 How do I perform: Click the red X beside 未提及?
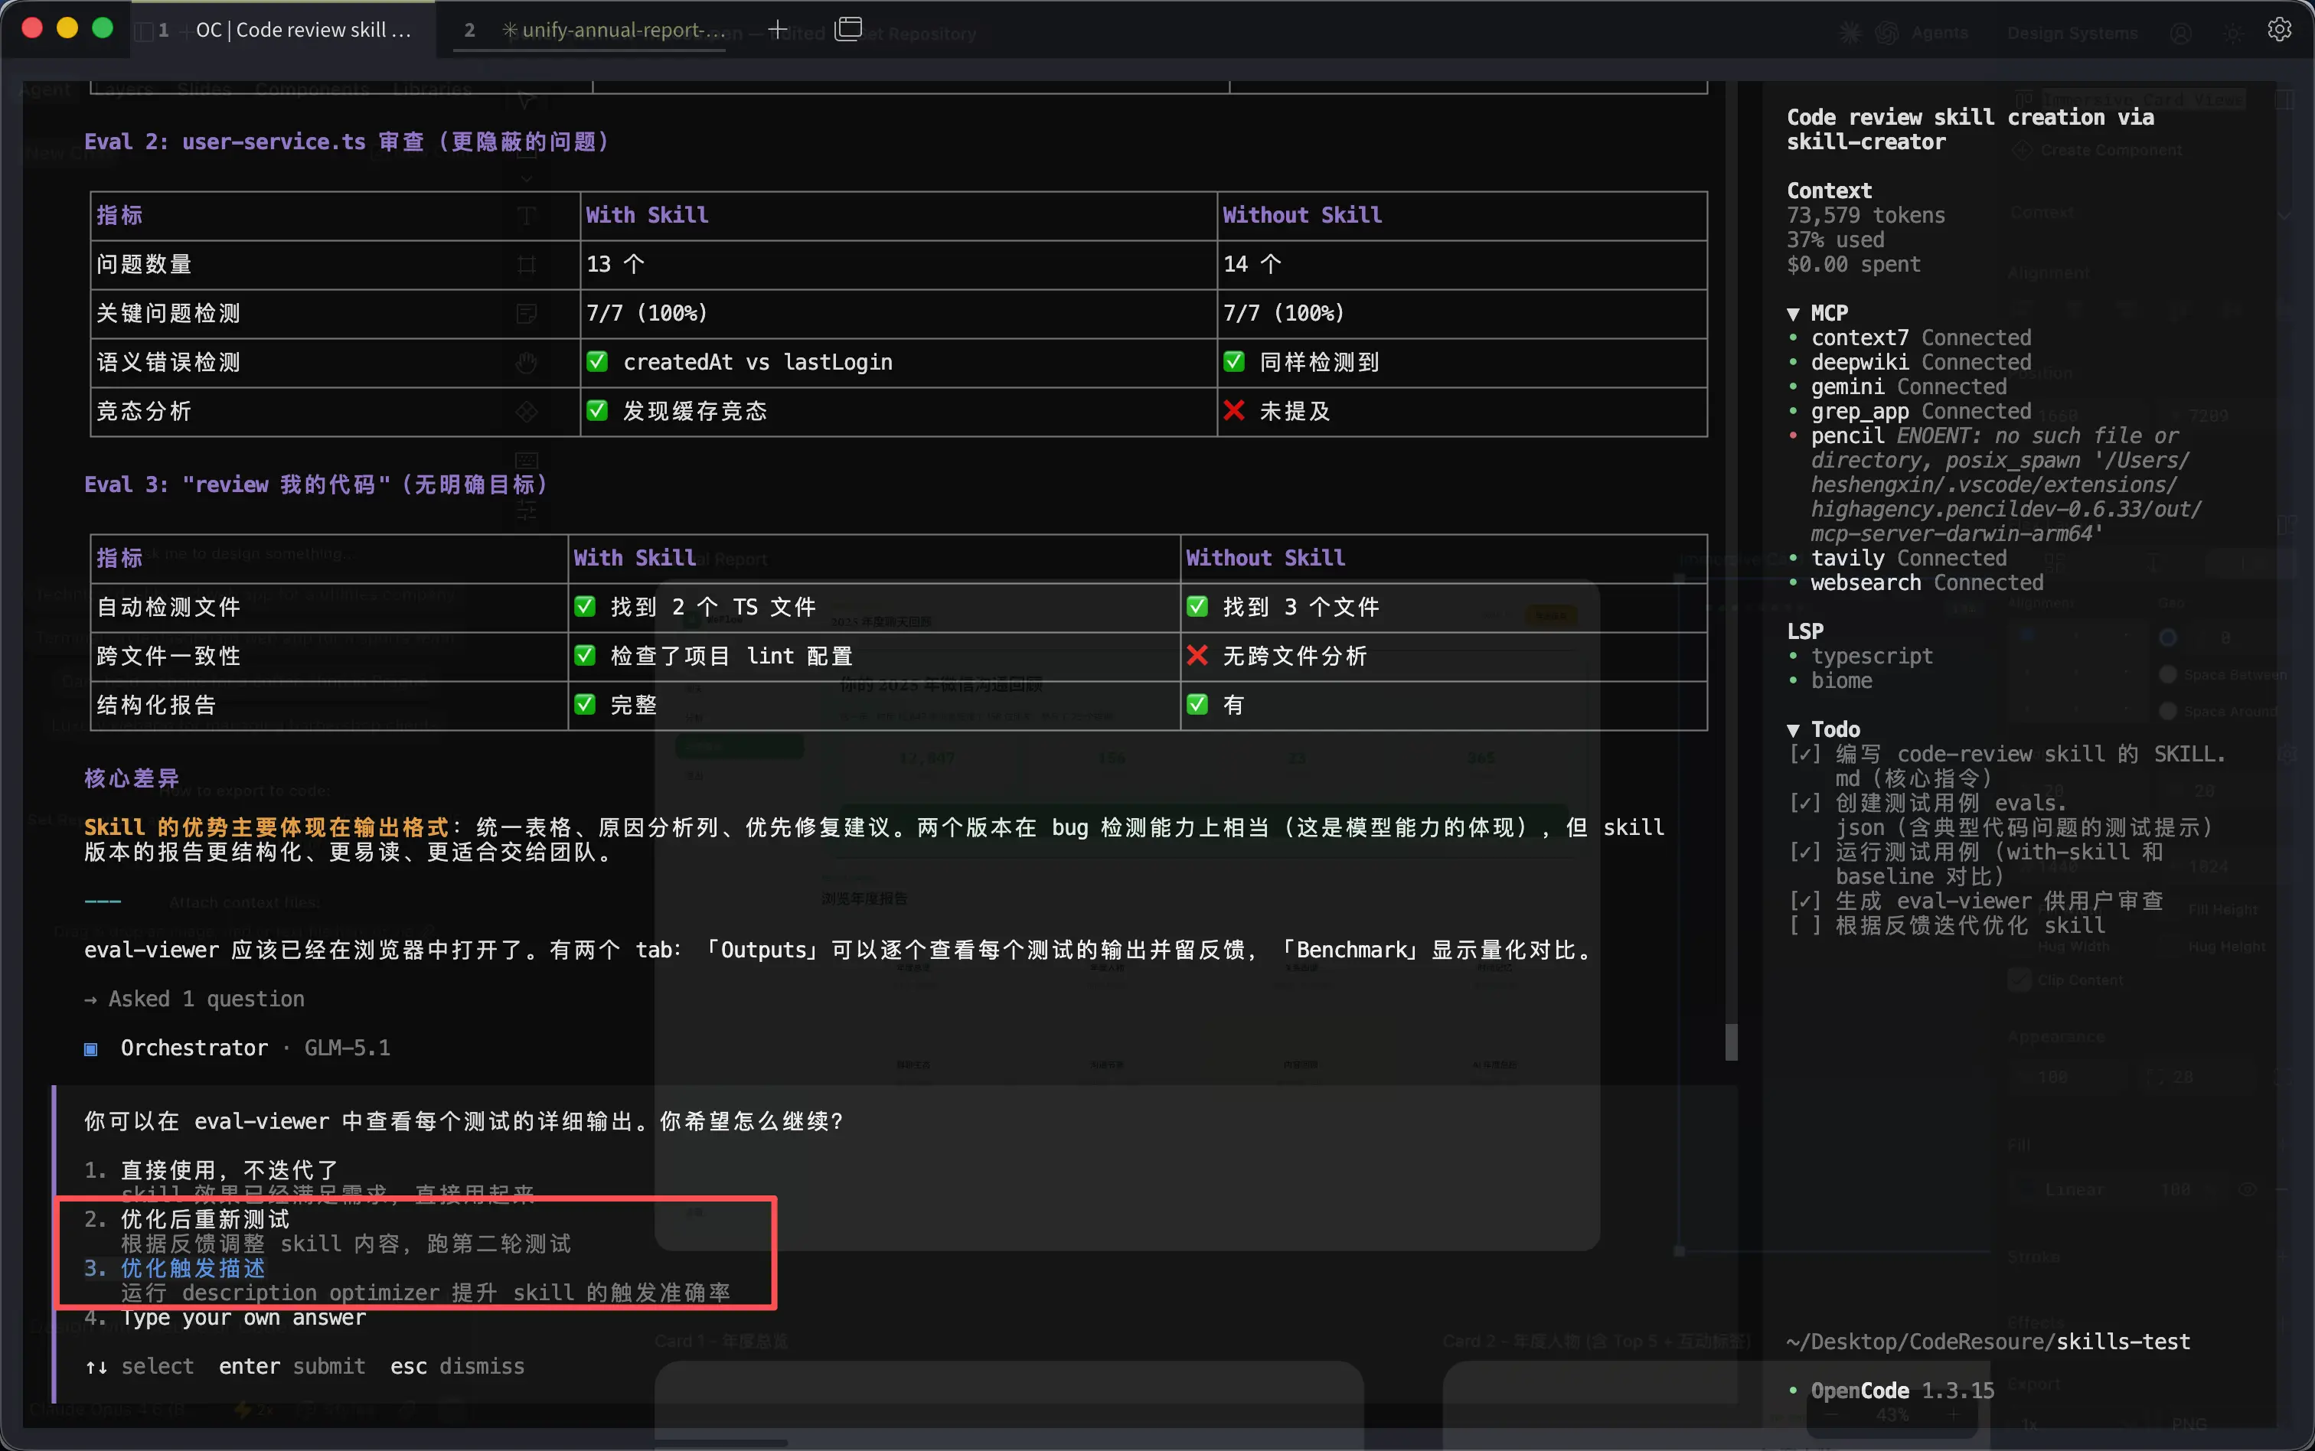click(1233, 411)
